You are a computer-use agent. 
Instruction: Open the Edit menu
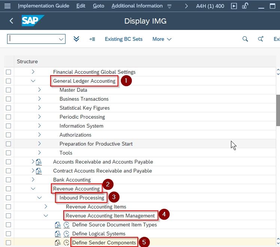(x=81, y=6)
